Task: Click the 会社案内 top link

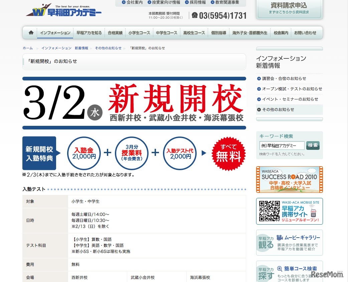Action: coord(135,2)
